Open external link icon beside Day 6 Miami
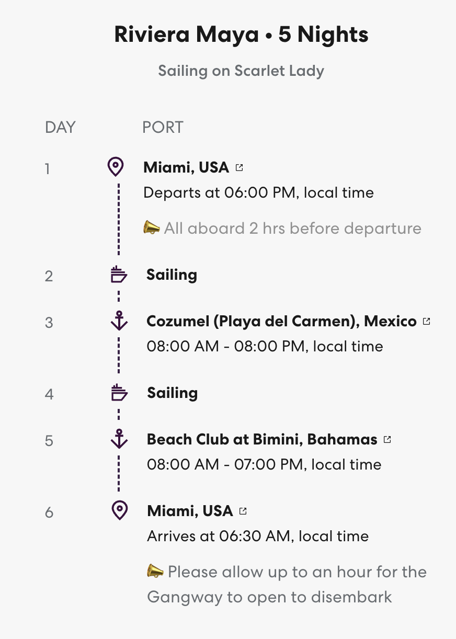 coord(243,511)
